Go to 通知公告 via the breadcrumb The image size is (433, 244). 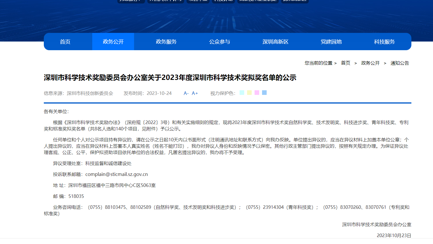coord(400,63)
